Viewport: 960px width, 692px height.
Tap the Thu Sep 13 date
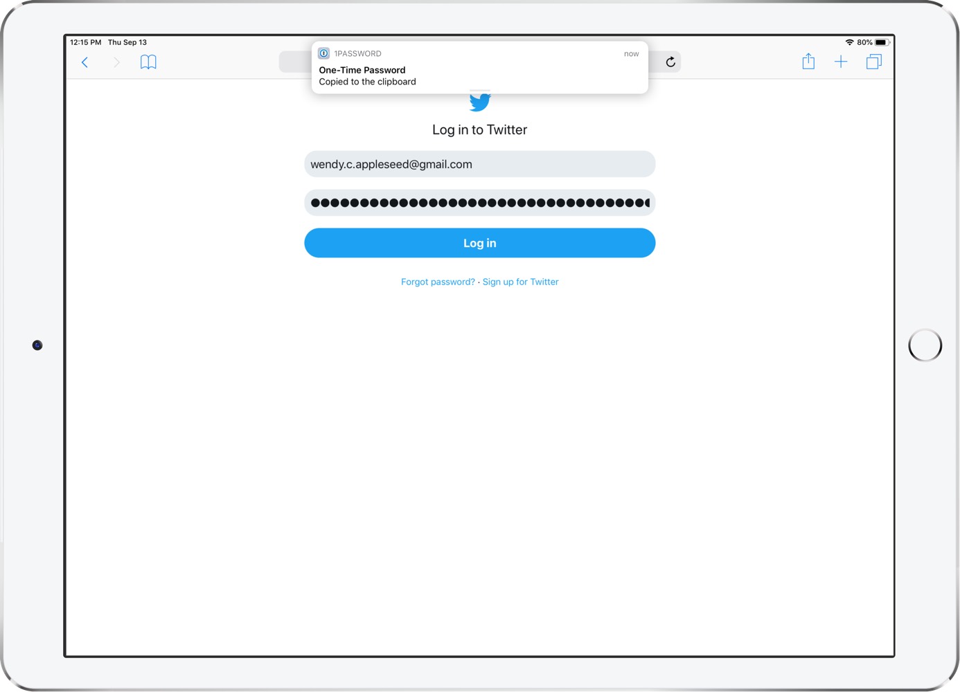[127, 42]
